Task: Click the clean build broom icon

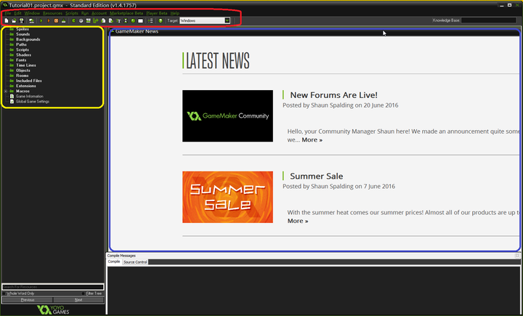Action: pyautogui.click(x=63, y=20)
